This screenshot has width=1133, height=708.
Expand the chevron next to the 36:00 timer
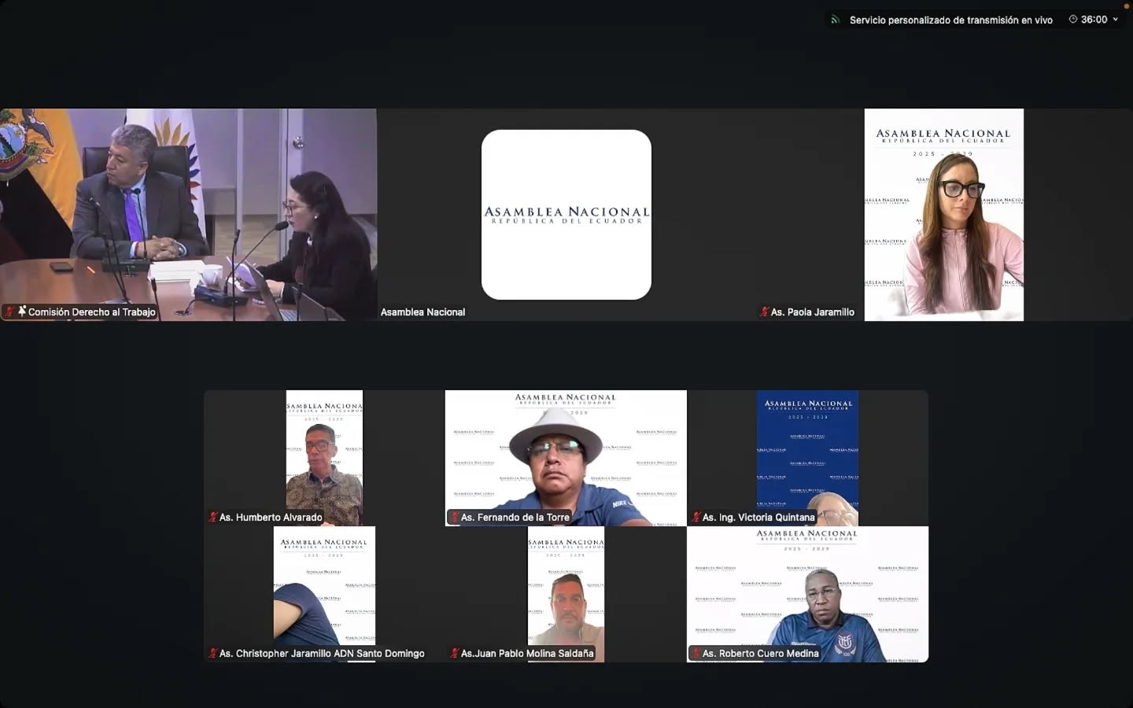coord(1115,20)
